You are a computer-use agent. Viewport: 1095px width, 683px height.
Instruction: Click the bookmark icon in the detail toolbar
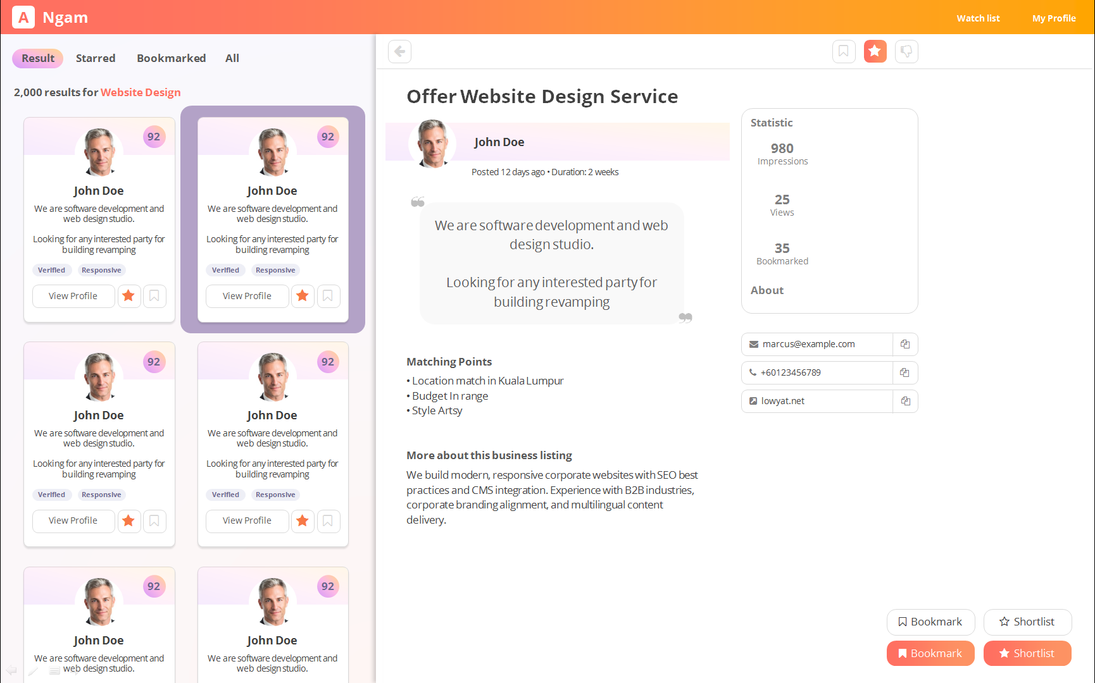[843, 51]
